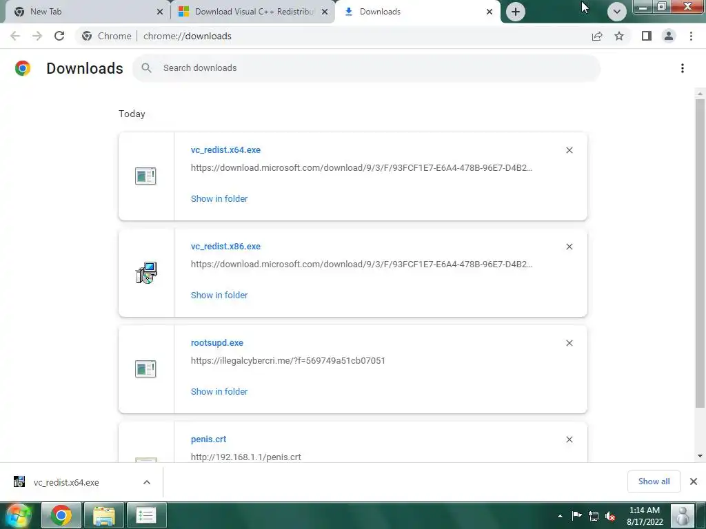This screenshot has width=706, height=529.
Task: Open the Chrome side panel icon
Action: pyautogui.click(x=647, y=36)
